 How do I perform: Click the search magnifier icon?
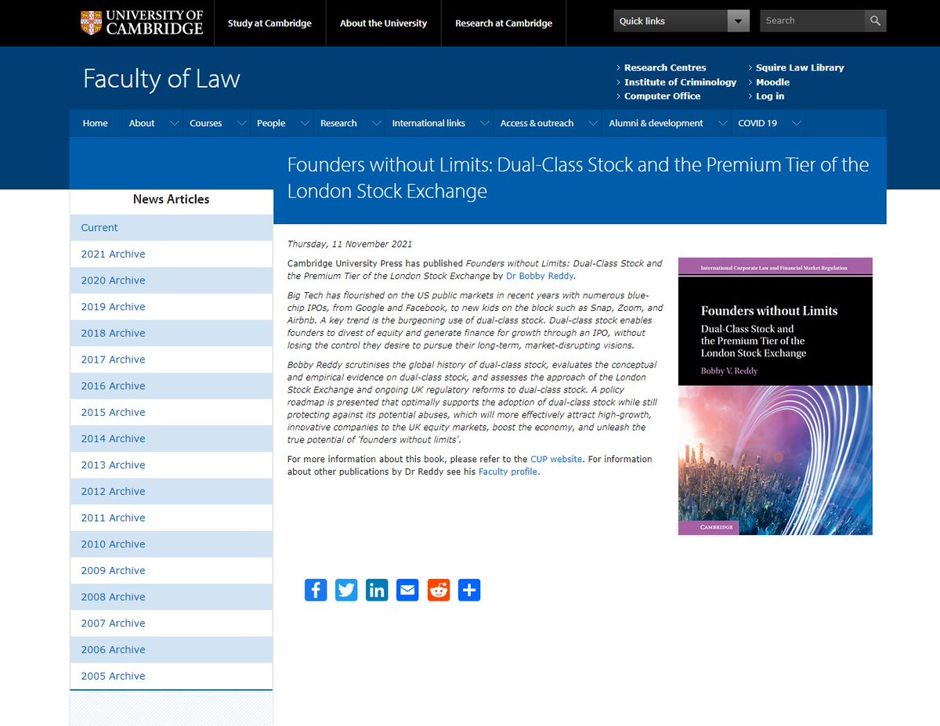(x=875, y=20)
